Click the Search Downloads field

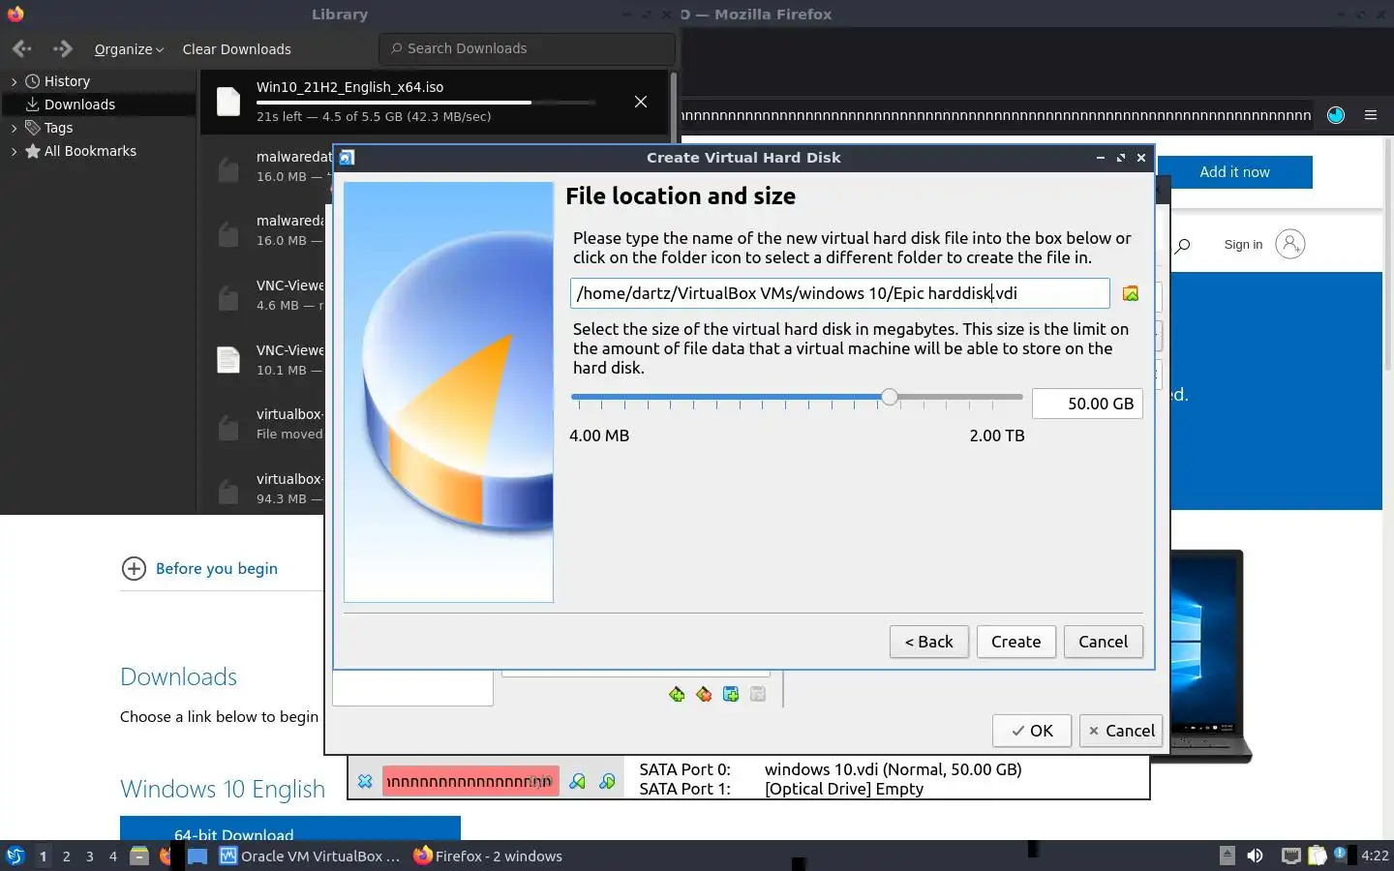point(527,48)
